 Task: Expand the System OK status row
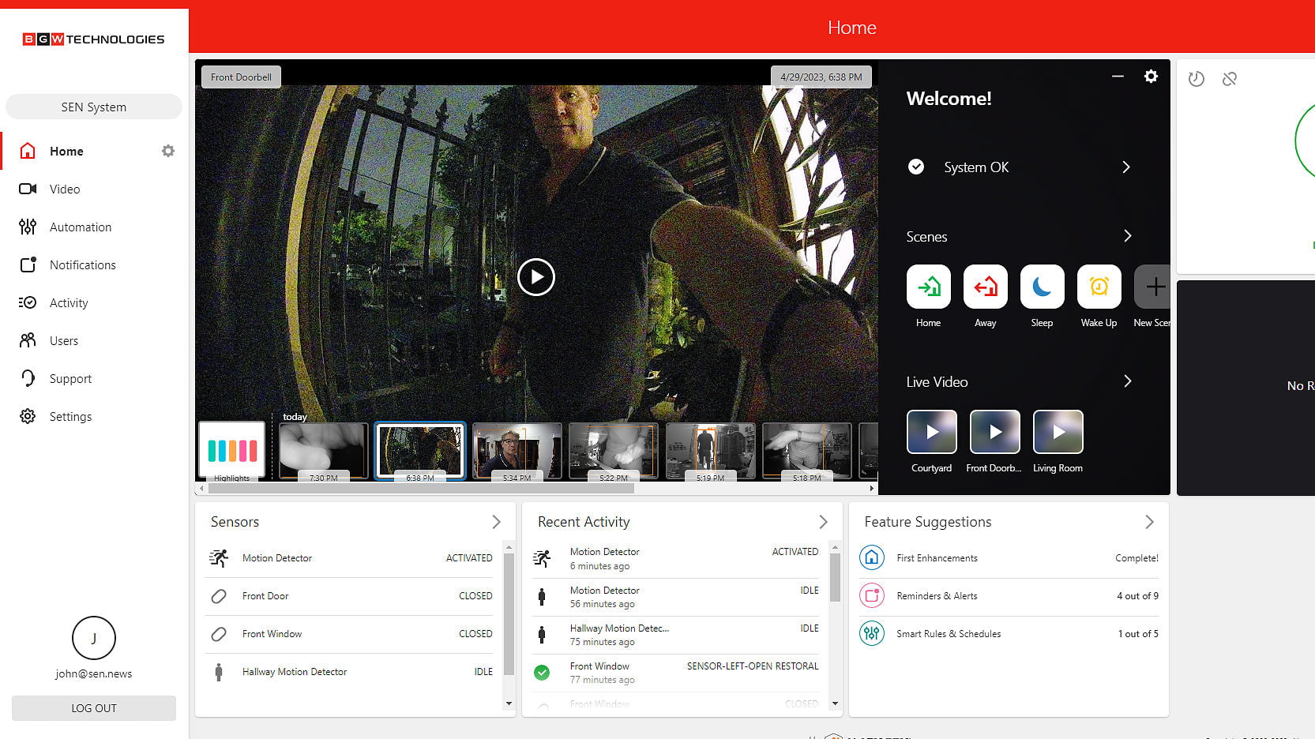click(x=1126, y=167)
